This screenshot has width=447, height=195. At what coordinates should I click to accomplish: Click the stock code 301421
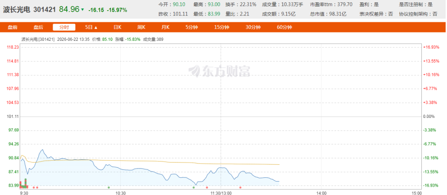point(45,10)
